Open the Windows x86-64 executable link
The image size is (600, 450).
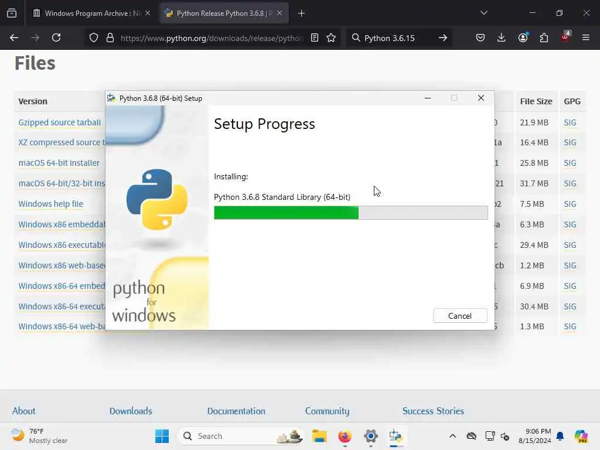click(62, 306)
